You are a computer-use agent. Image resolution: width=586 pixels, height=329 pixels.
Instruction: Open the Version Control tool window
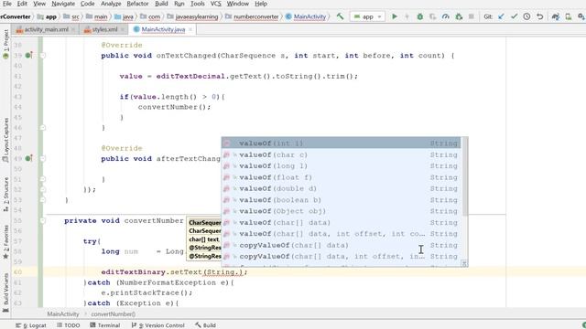(158, 325)
